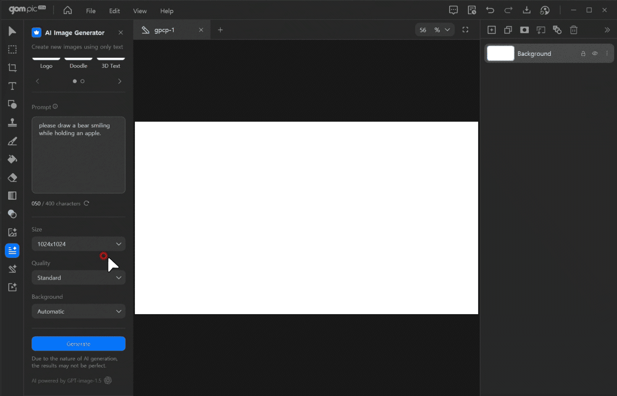Open the View menu
This screenshot has height=396, width=617.
click(140, 11)
